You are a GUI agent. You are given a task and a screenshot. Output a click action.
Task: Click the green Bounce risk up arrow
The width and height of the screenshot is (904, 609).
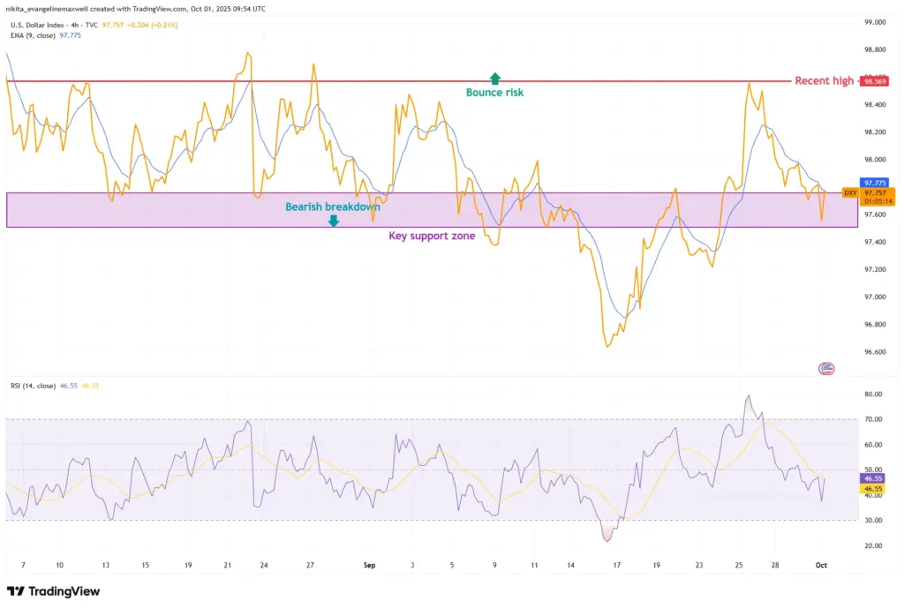click(x=495, y=78)
